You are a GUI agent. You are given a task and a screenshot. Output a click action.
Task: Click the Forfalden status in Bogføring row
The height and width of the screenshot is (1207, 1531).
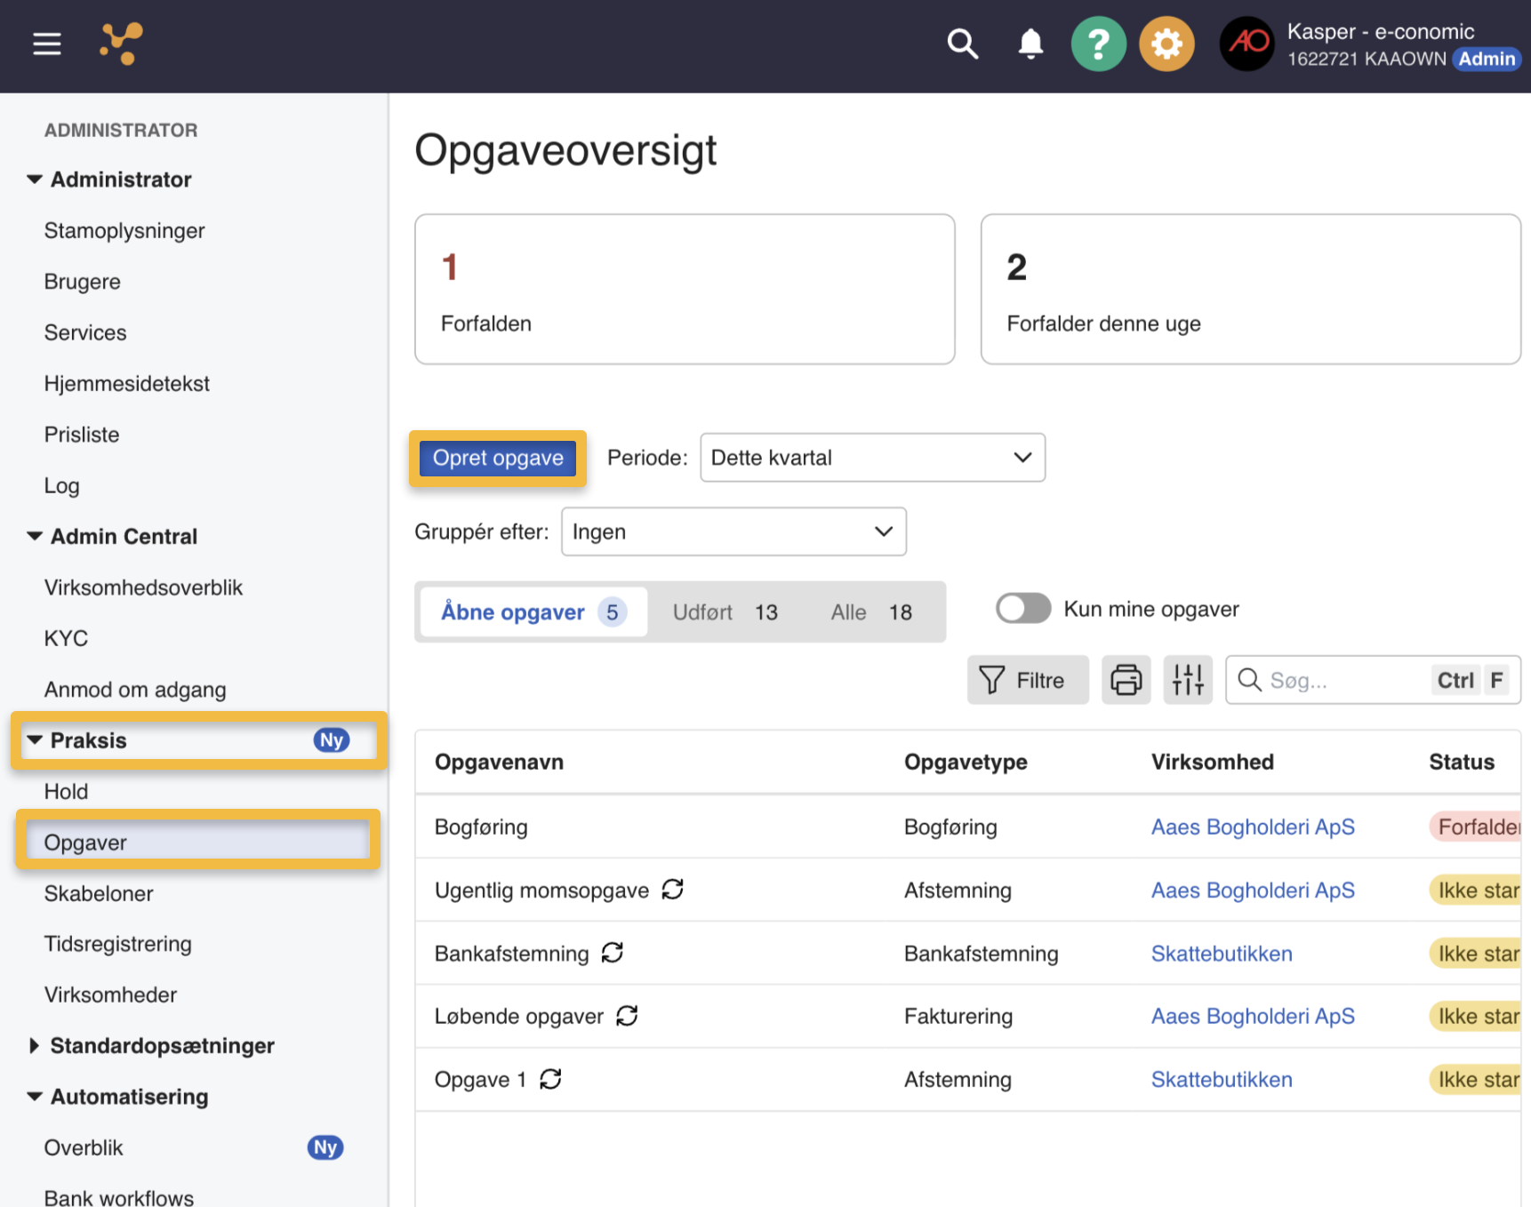1476,827
